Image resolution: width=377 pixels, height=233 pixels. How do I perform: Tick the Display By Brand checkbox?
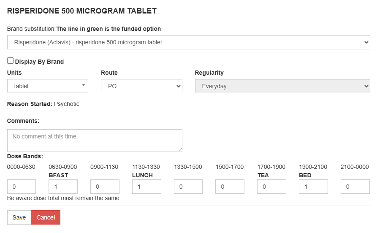(x=11, y=61)
